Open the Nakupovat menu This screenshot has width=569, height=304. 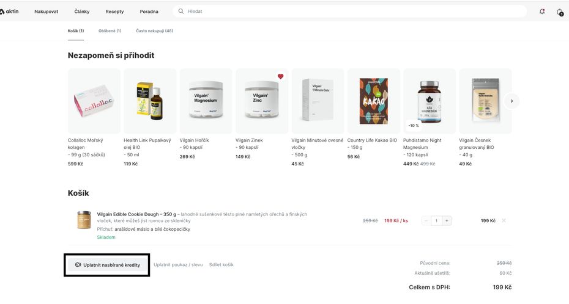pos(46,12)
